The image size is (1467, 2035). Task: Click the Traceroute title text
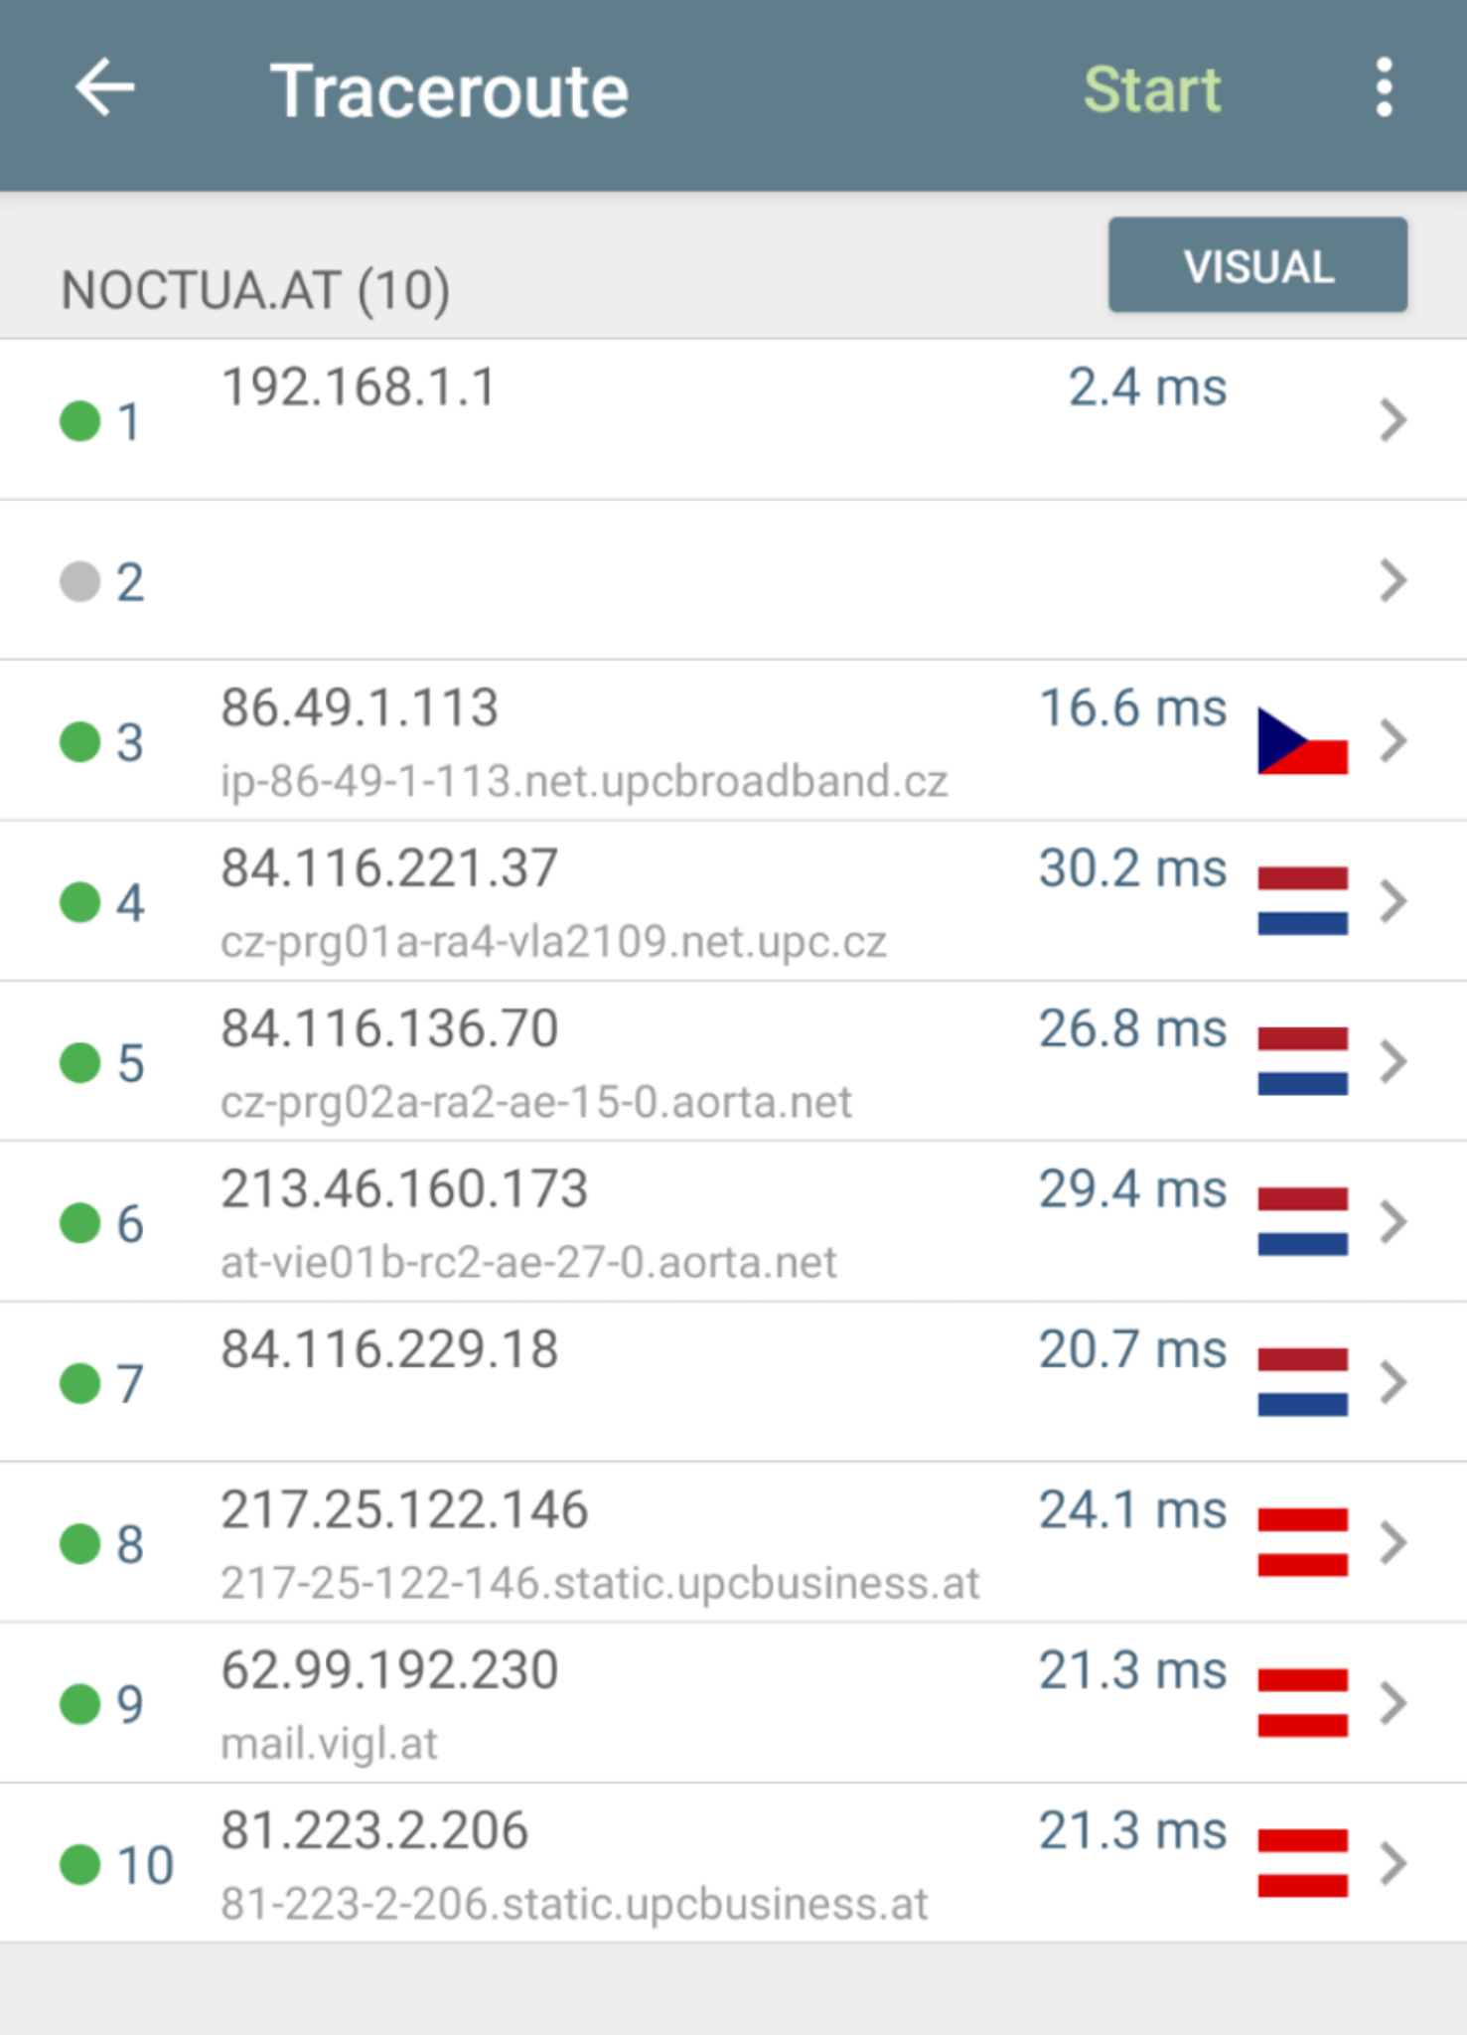[x=450, y=91]
